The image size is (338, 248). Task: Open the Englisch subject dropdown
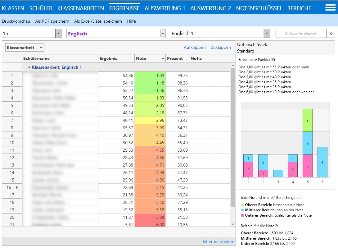[x=163, y=34]
